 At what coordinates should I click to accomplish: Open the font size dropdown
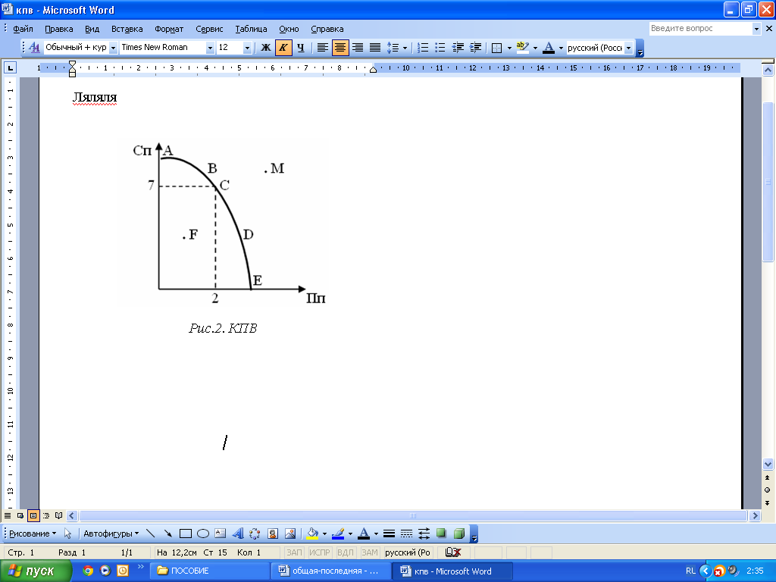[247, 48]
